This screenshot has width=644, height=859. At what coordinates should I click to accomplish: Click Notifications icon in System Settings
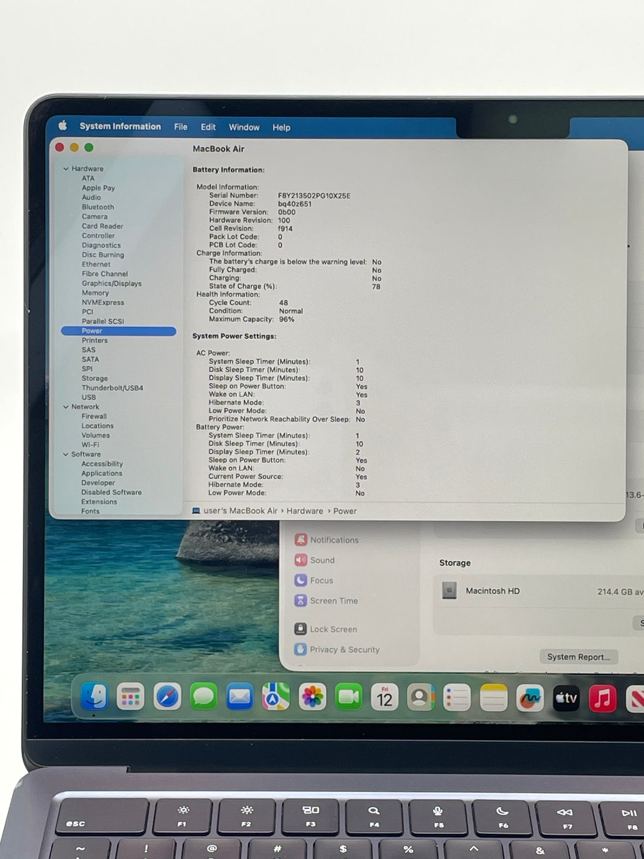[301, 540]
